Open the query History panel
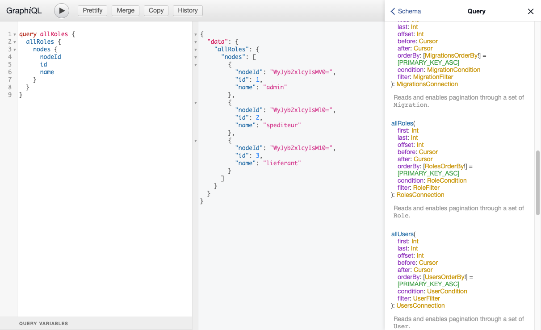541x330 pixels. pyautogui.click(x=188, y=11)
